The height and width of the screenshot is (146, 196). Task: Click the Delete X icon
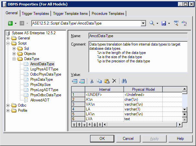coord(114,81)
